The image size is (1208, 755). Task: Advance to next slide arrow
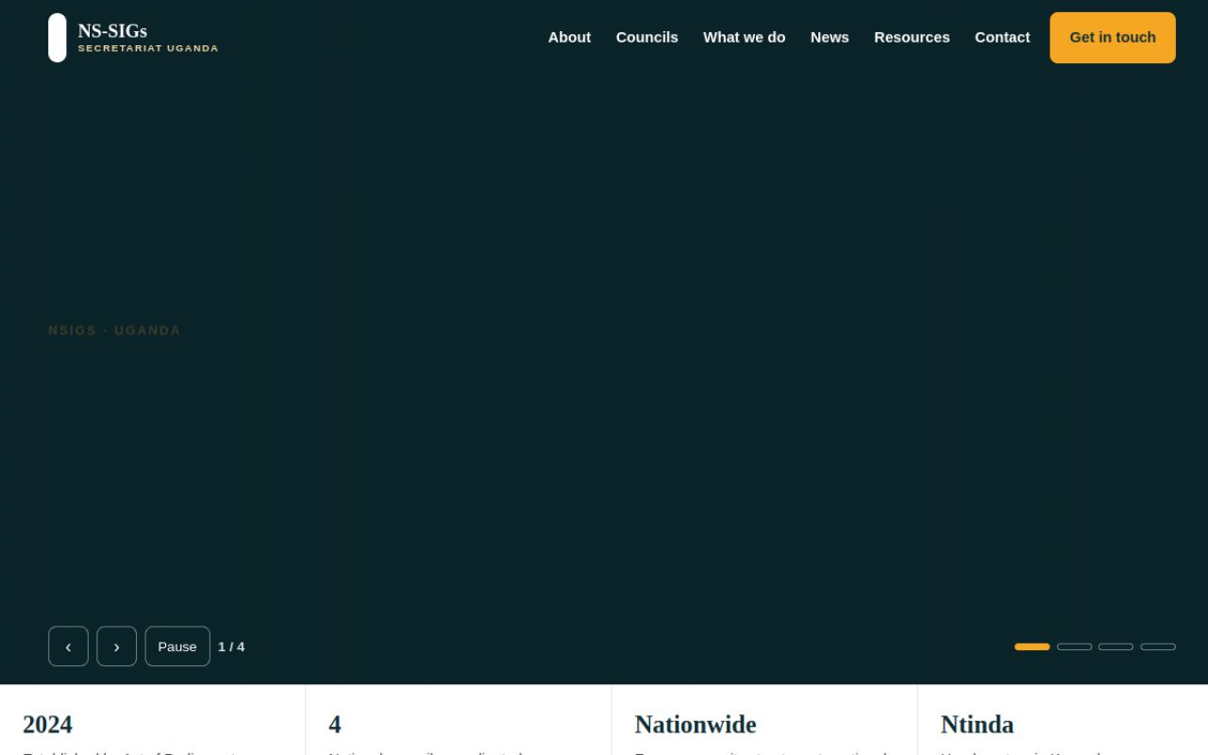(117, 646)
